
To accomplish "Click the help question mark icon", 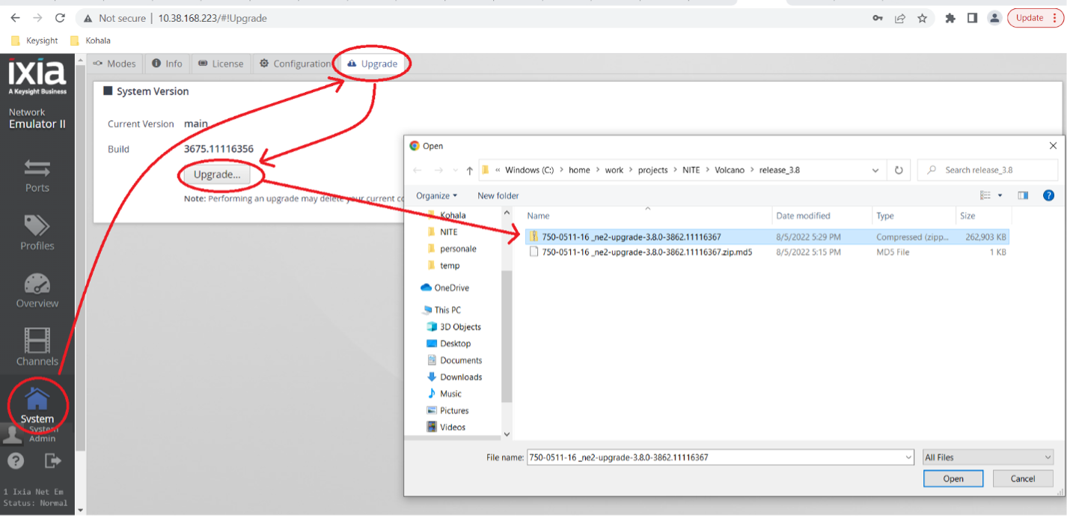I will pyautogui.click(x=16, y=461).
